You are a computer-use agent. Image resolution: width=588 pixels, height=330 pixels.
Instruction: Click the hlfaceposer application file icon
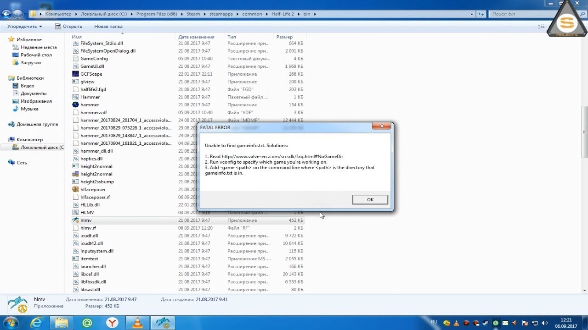pos(76,189)
